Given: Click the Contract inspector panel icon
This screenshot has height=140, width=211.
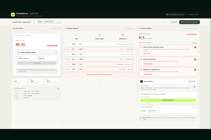Looking at the screenshot, I should [139, 28].
